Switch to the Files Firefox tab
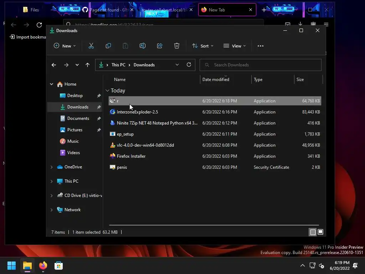 pos(31,10)
